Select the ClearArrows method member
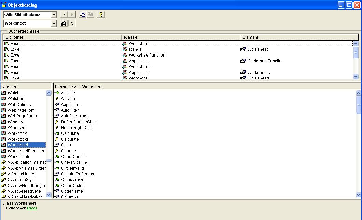The image size is (362, 220). pyautogui.click(x=72, y=180)
